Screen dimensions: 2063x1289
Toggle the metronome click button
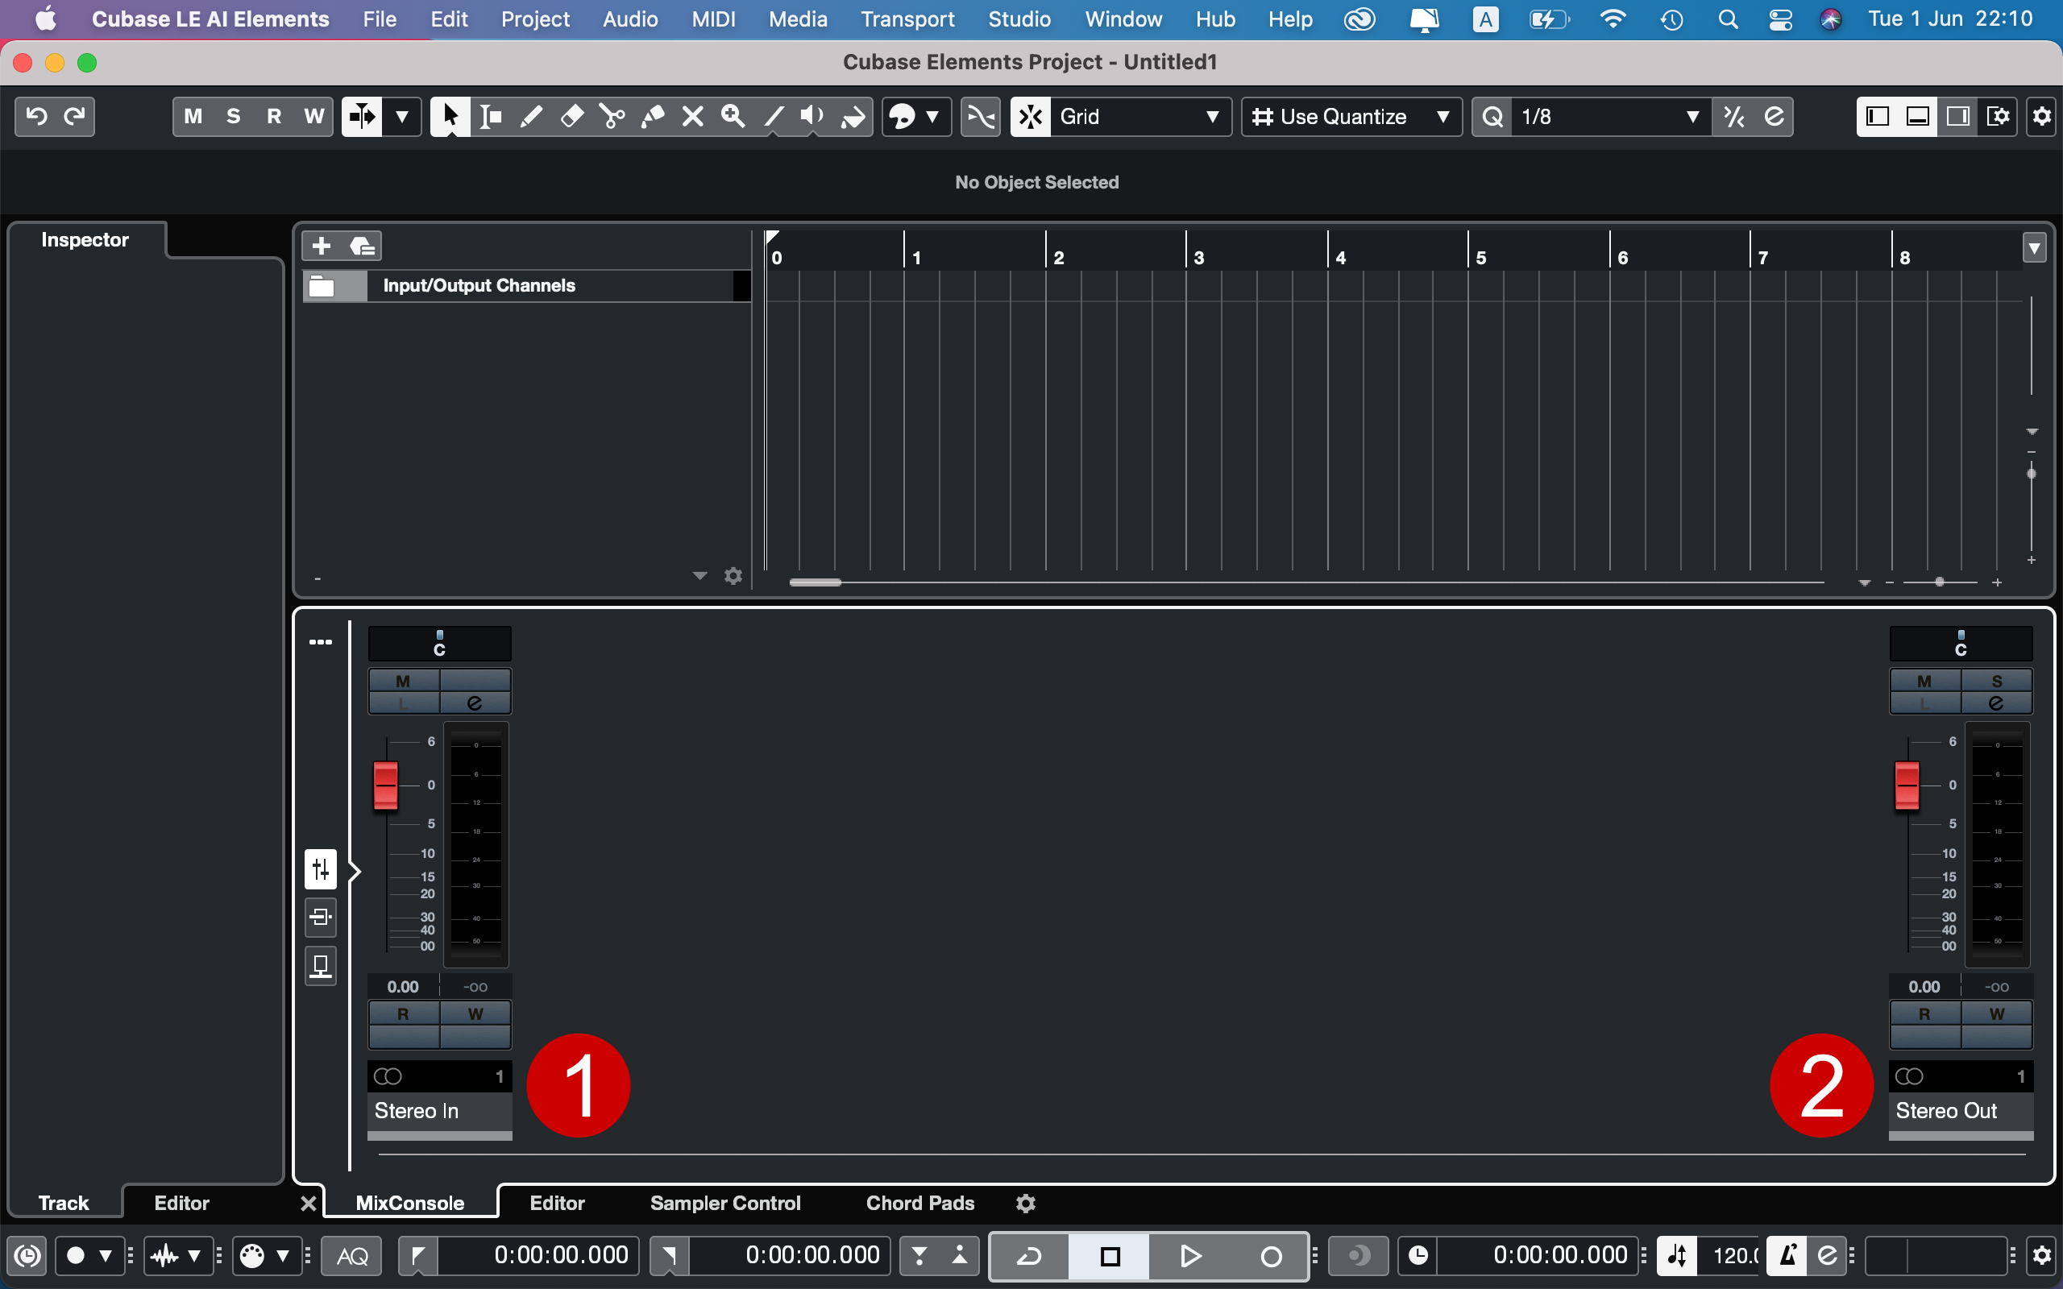[1787, 1256]
